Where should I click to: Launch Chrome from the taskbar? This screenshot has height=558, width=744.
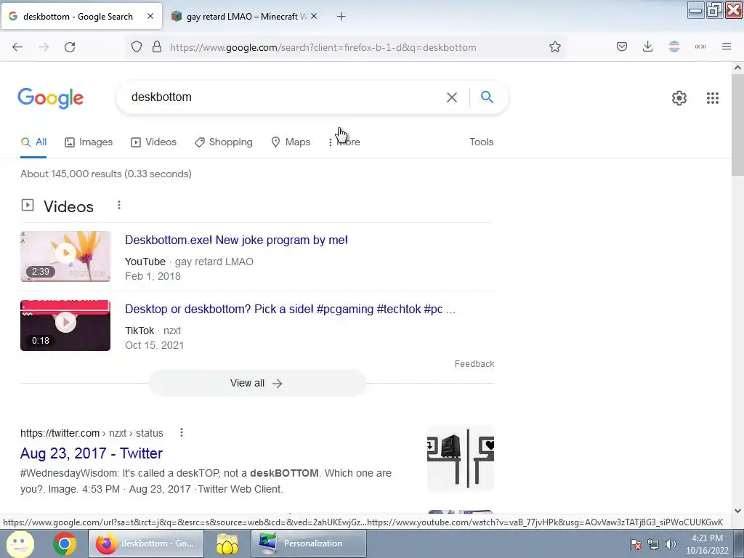click(x=65, y=543)
